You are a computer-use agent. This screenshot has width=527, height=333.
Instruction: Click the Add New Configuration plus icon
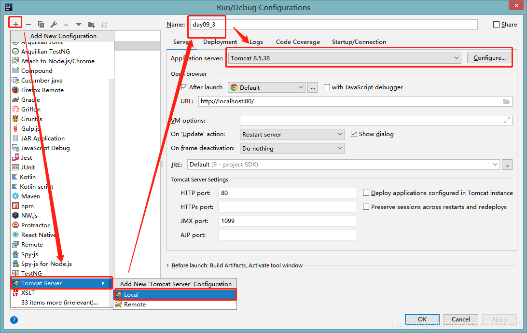[15, 24]
